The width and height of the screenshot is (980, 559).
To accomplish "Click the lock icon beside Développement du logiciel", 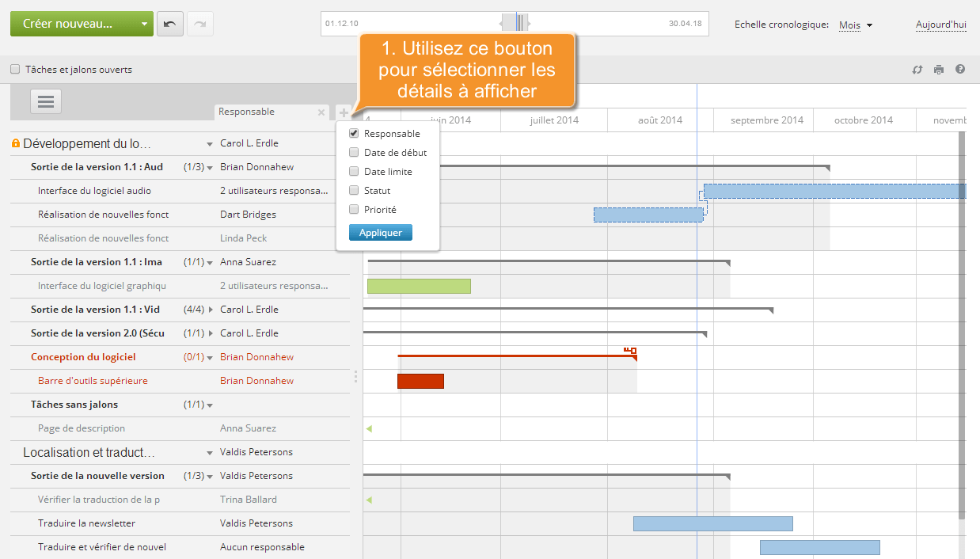I will coord(16,143).
